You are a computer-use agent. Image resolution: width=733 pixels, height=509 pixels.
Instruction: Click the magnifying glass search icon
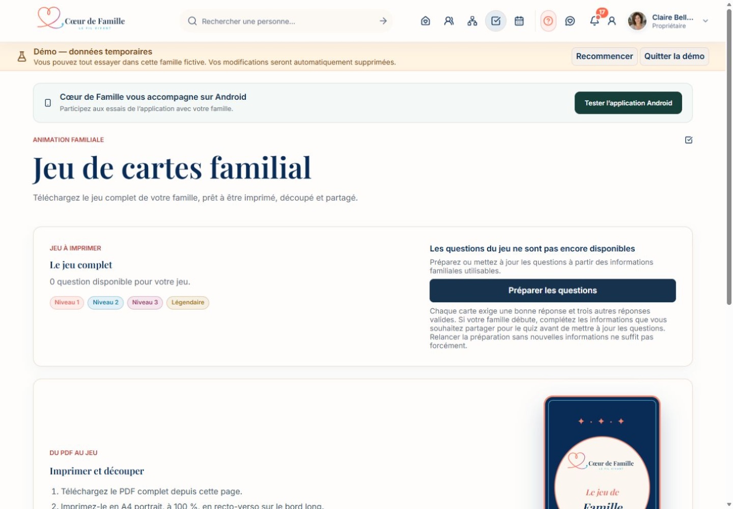[x=192, y=21]
